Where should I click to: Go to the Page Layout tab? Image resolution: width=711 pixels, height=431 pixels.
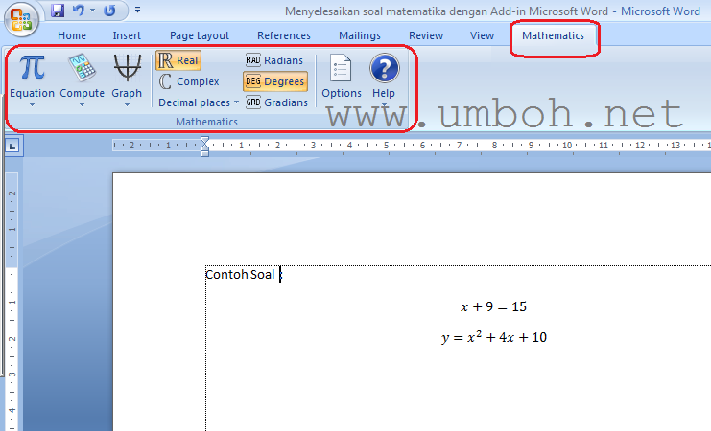pyautogui.click(x=199, y=35)
